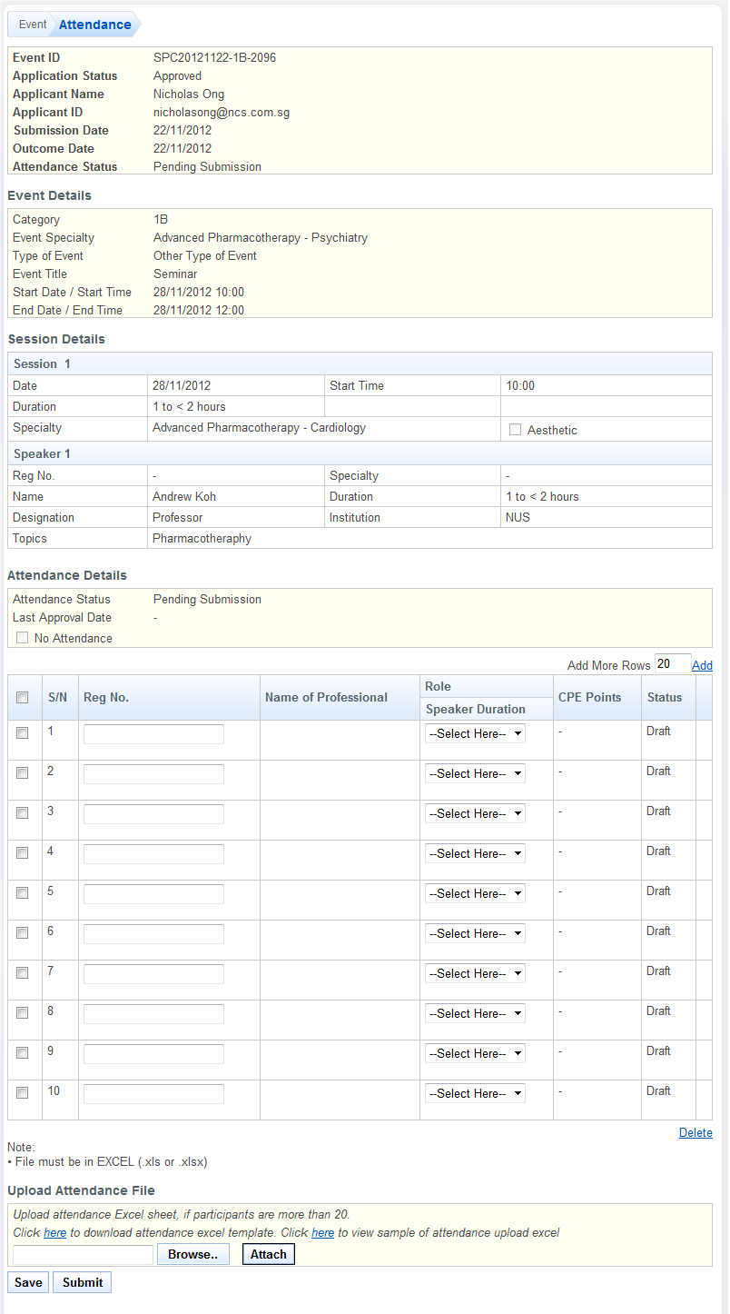Viewport: 730px width, 1314px height.
Task: Enable the No Attendance checkbox
Action: click(x=22, y=638)
